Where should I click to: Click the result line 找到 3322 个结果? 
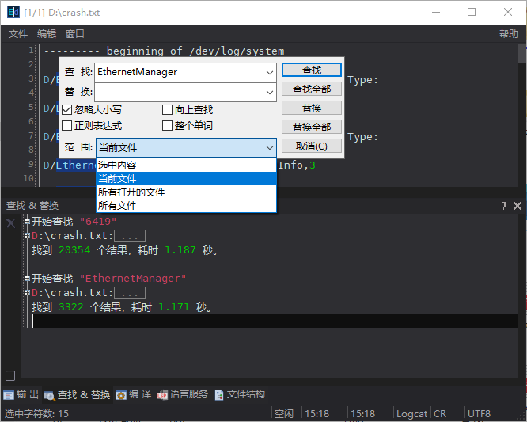pos(122,306)
